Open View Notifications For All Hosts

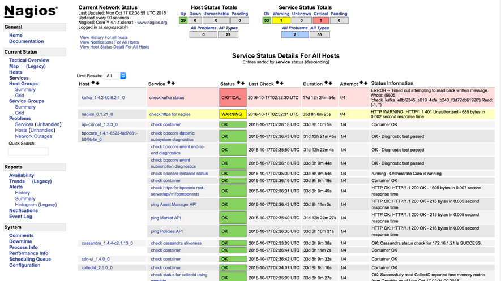pos(109,42)
